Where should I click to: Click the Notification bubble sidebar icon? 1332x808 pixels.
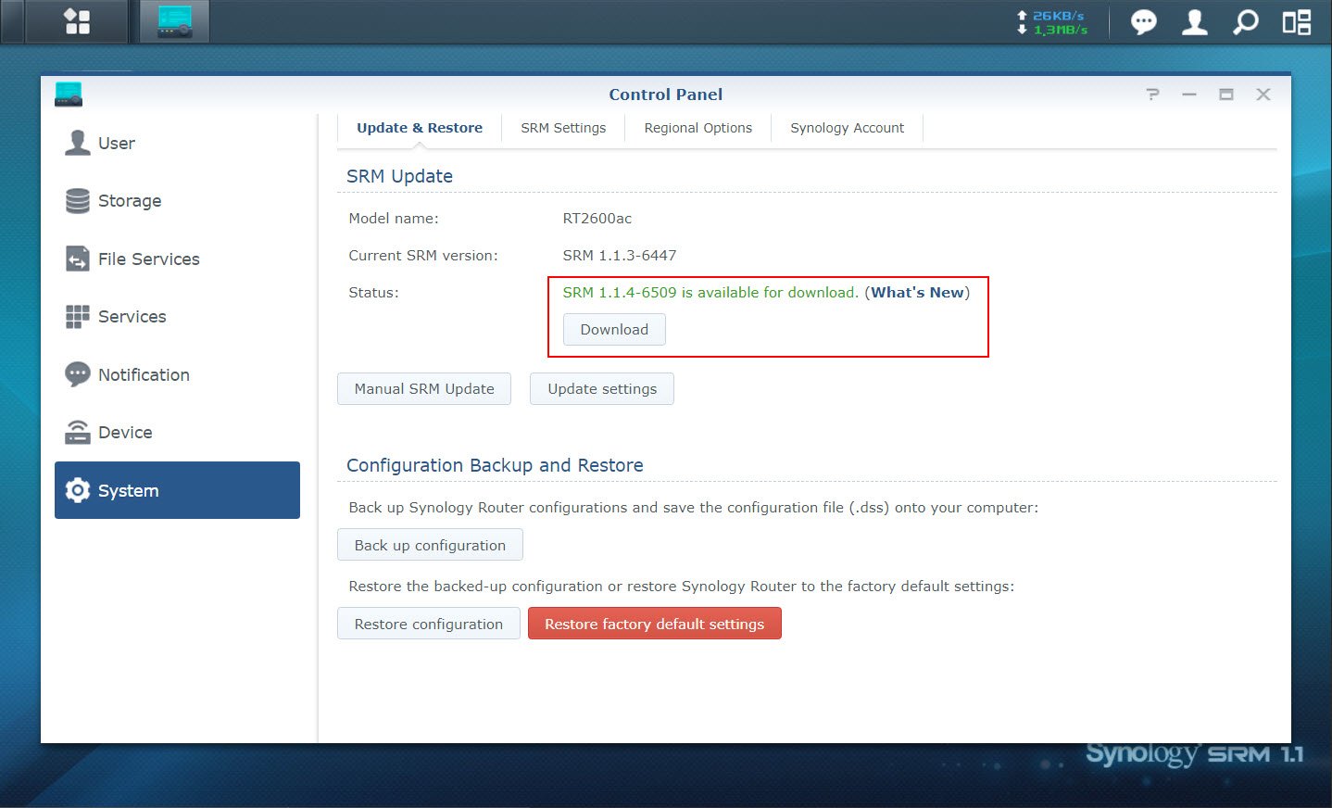pos(78,374)
